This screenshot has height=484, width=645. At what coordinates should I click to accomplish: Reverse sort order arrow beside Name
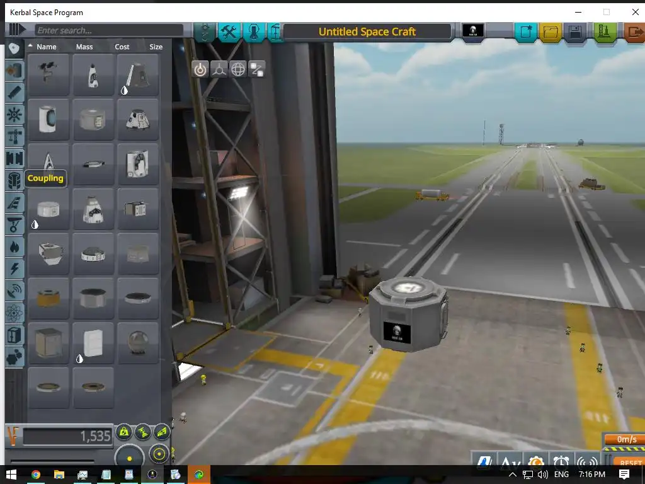tap(30, 45)
